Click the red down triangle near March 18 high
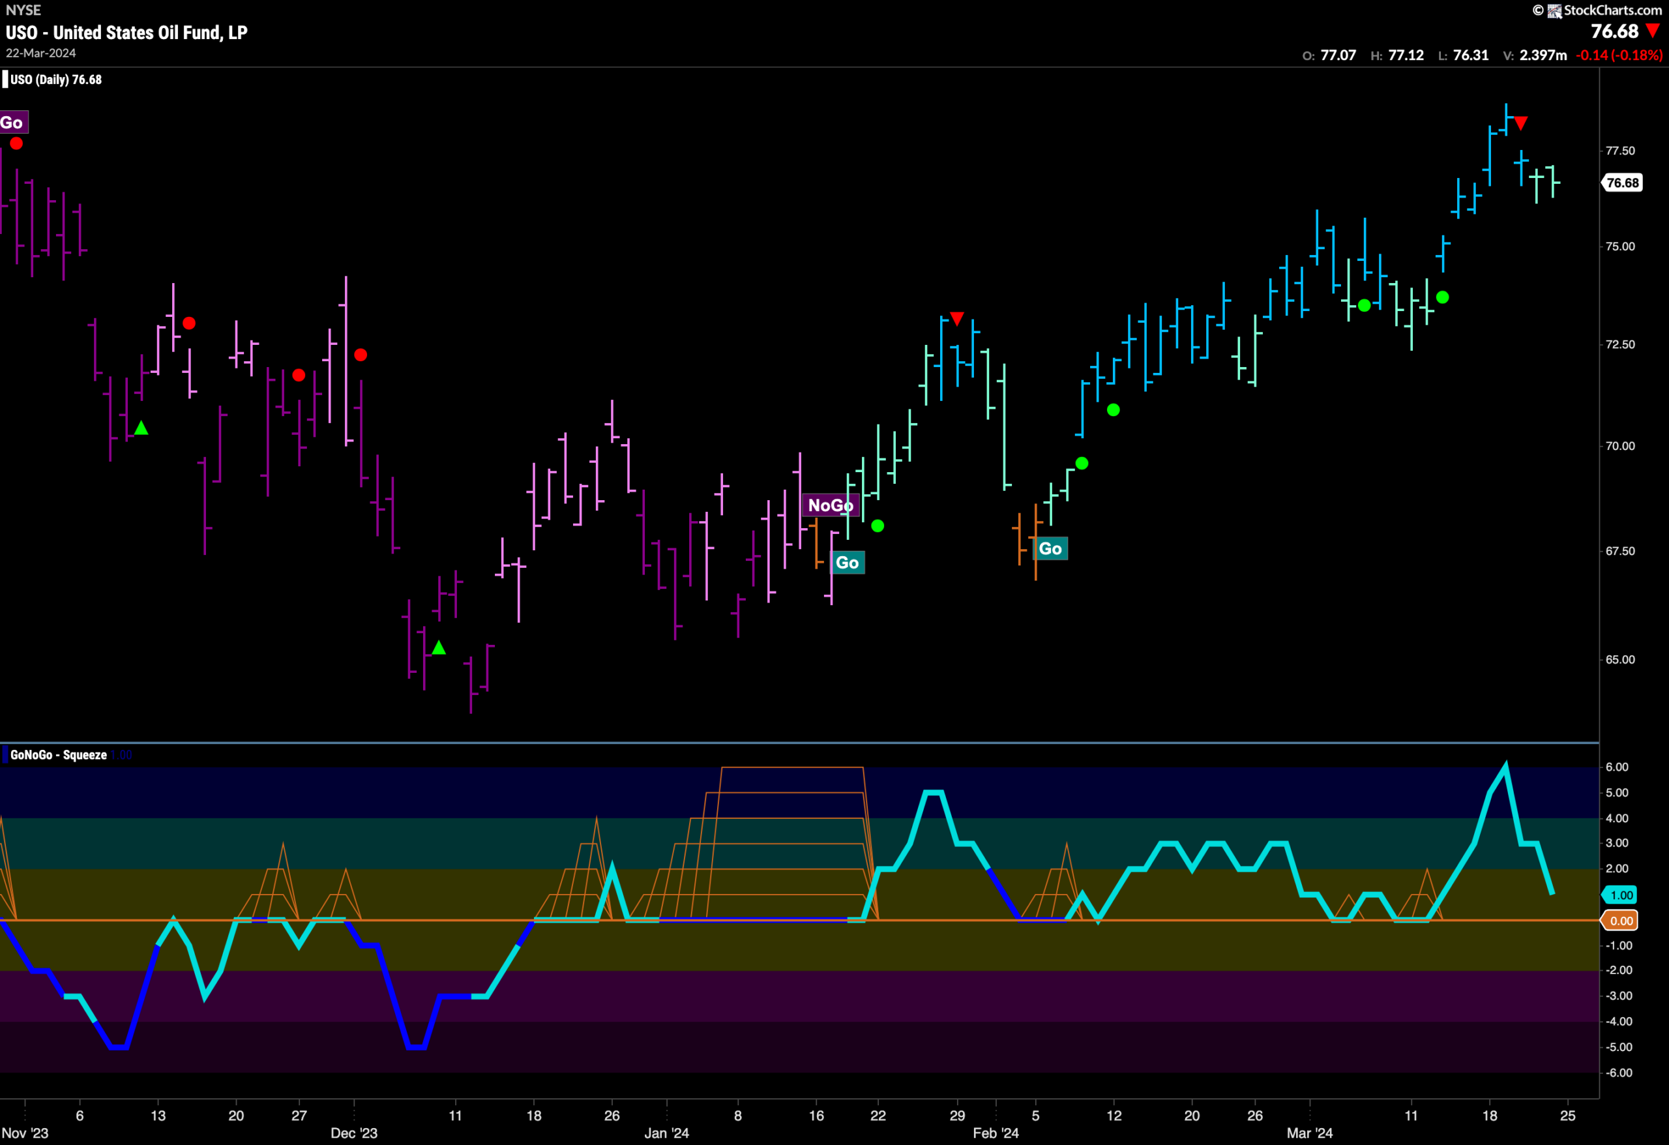This screenshot has width=1669, height=1145. point(1520,123)
